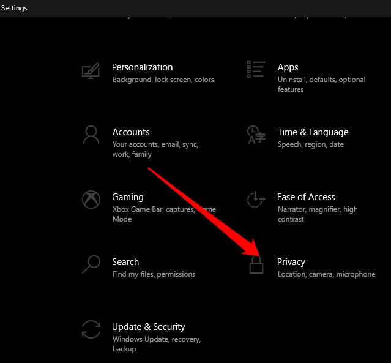
Task: Open the Gaming settings title
Action: pos(128,197)
